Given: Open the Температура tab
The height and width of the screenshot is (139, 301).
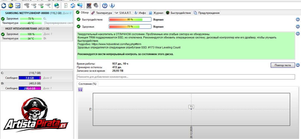Looking at the screenshot, I should click(102, 13).
